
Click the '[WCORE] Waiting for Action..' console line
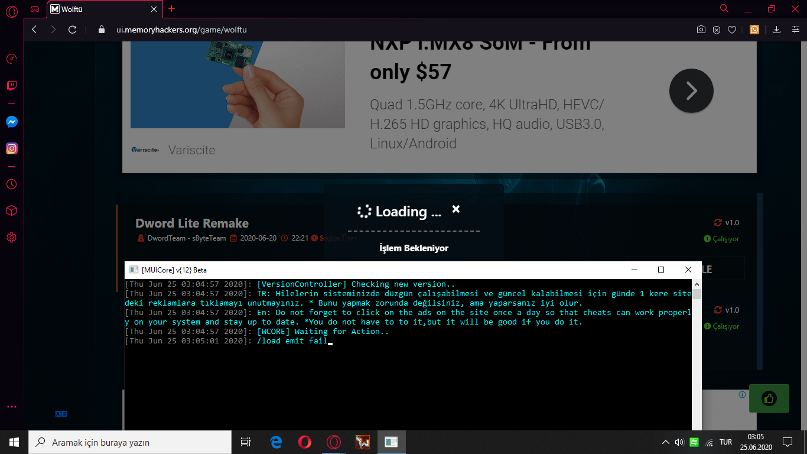(323, 332)
